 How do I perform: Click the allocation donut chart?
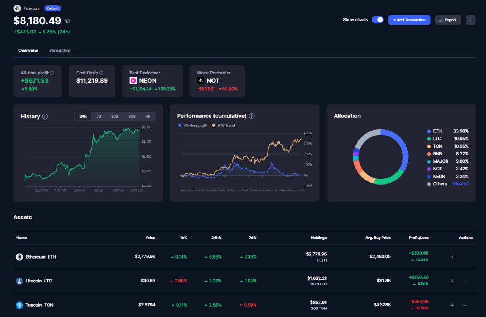tap(380, 157)
